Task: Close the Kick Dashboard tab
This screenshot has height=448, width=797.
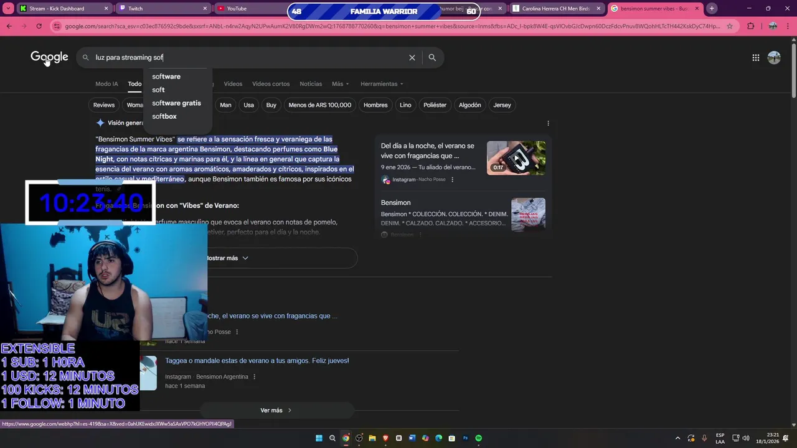Action: pyautogui.click(x=106, y=8)
